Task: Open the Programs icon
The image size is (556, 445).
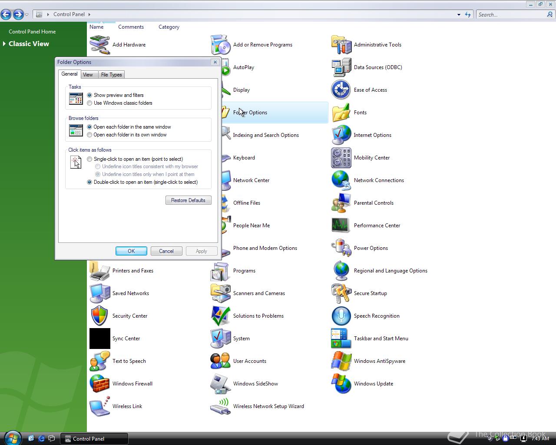Action: click(220, 271)
